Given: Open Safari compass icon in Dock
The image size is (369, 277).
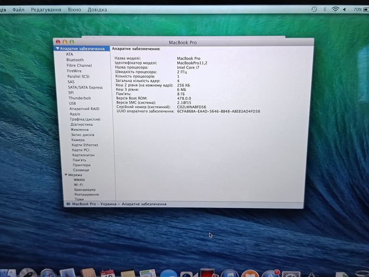Looking at the screenshot, I should point(48,273).
